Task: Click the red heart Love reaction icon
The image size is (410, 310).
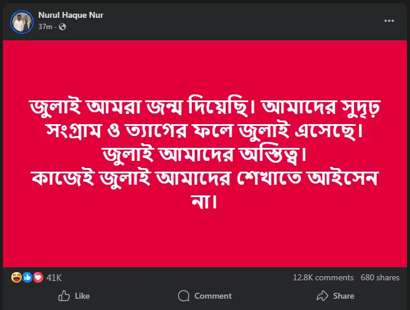Action: coord(37,277)
